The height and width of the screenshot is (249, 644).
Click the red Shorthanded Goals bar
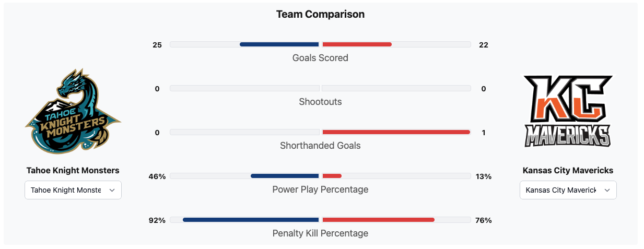[x=396, y=132]
